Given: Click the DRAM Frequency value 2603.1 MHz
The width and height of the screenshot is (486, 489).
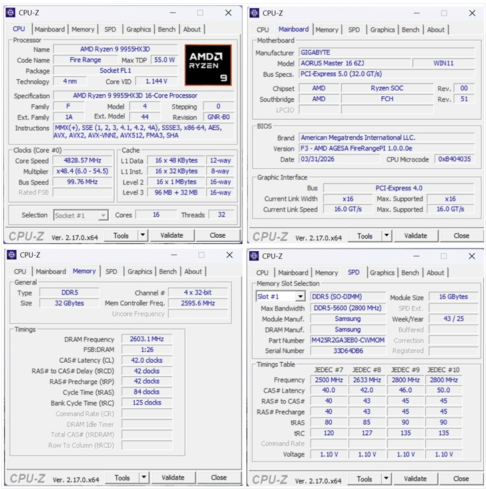Looking at the screenshot, I should tap(147, 339).
